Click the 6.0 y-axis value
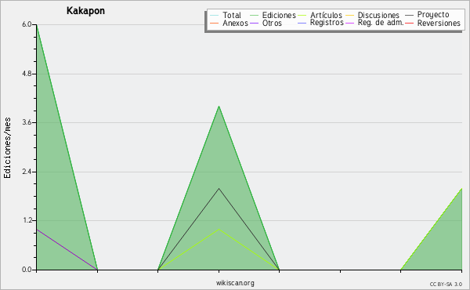This screenshot has height=290, width=470. 27,24
